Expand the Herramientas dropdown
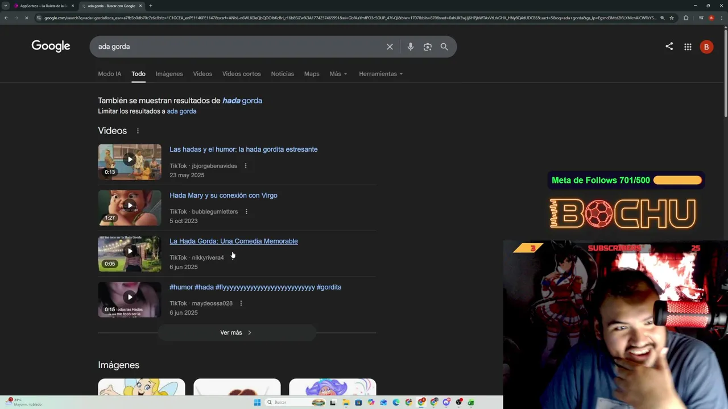The width and height of the screenshot is (728, 409). point(380,74)
